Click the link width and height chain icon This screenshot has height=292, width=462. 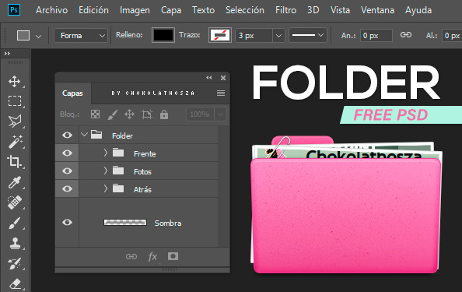[406, 35]
